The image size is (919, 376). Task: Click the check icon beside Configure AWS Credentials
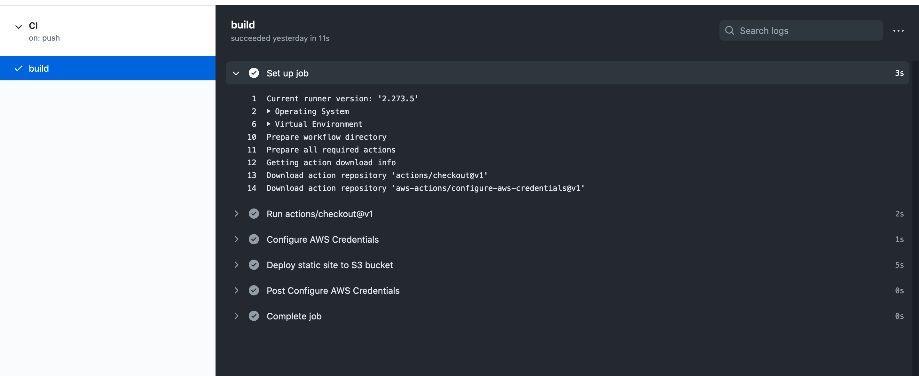point(254,239)
